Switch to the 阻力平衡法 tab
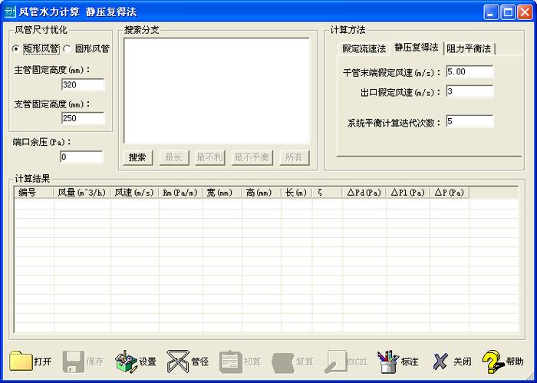Image resolution: width=537 pixels, height=383 pixels. [469, 49]
